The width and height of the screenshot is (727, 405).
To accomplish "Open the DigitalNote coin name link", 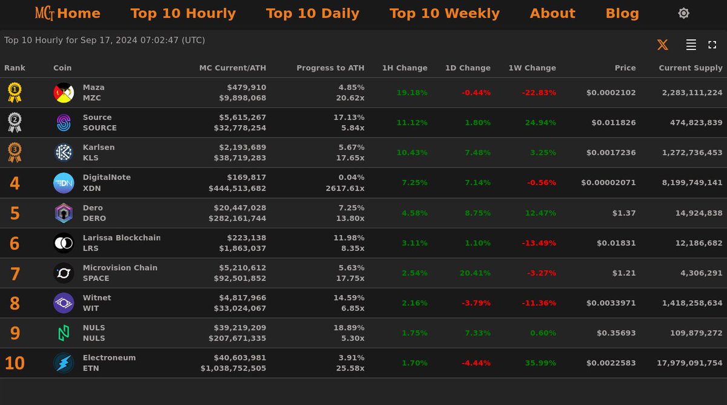I will click(x=107, y=177).
